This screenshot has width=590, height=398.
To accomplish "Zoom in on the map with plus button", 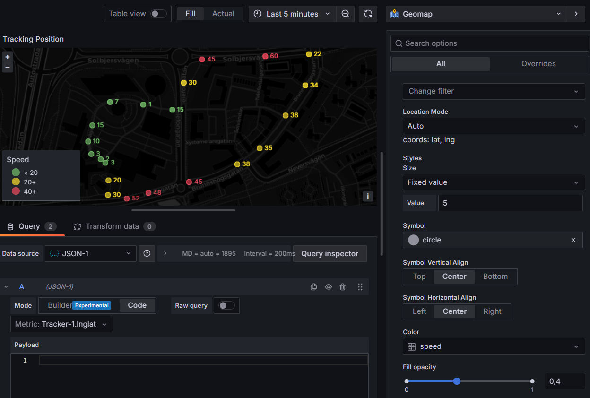I will click(8, 57).
